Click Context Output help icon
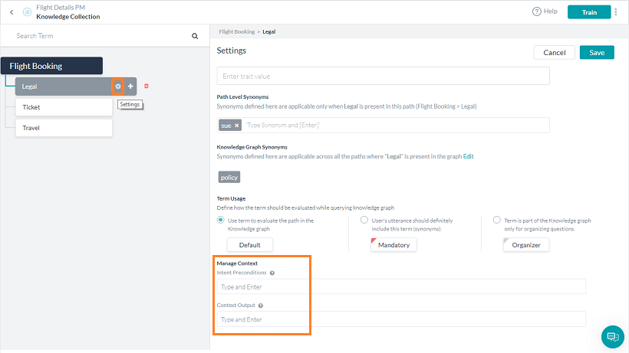This screenshot has width=629, height=353. pyautogui.click(x=261, y=306)
